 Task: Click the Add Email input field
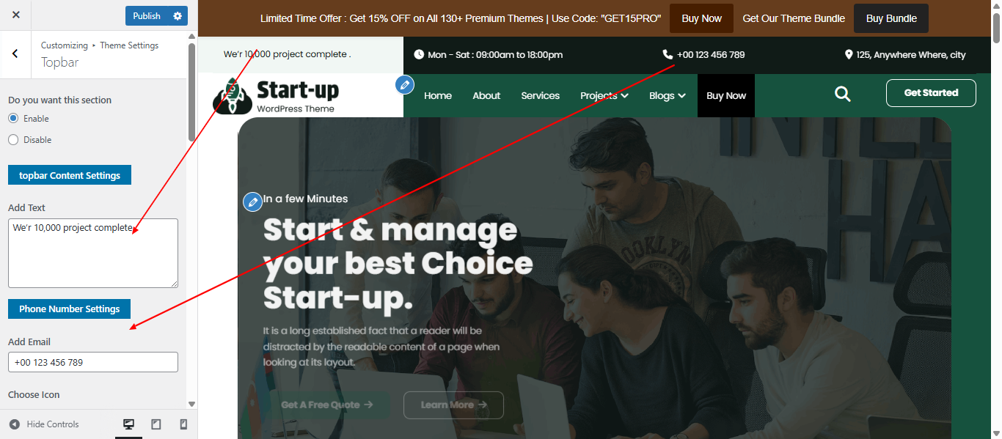coord(93,362)
